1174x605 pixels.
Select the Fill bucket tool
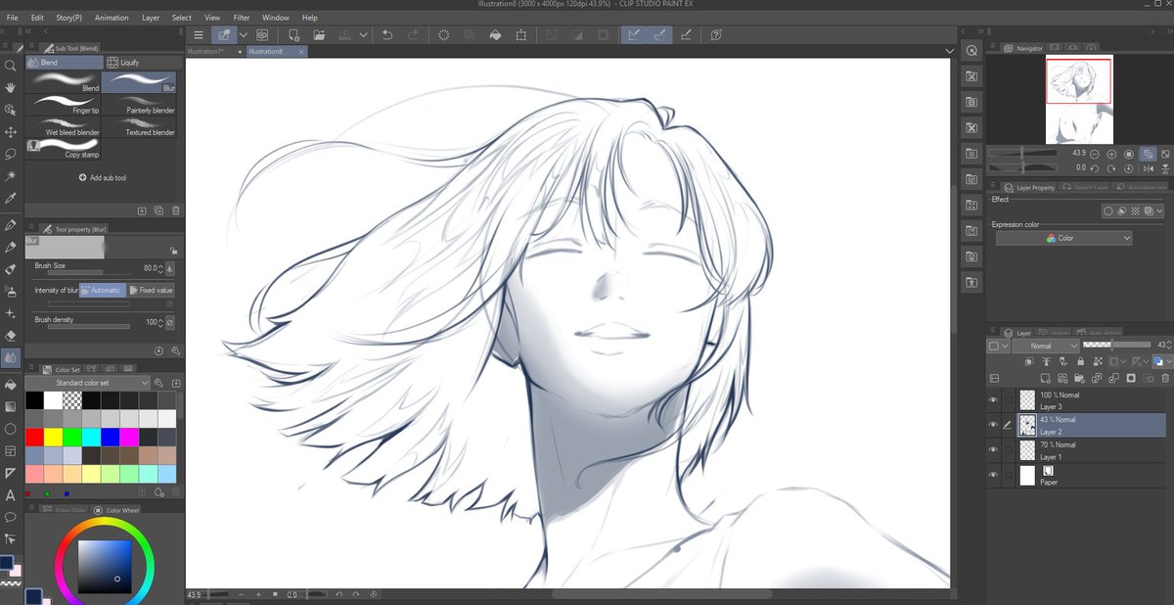click(10, 384)
